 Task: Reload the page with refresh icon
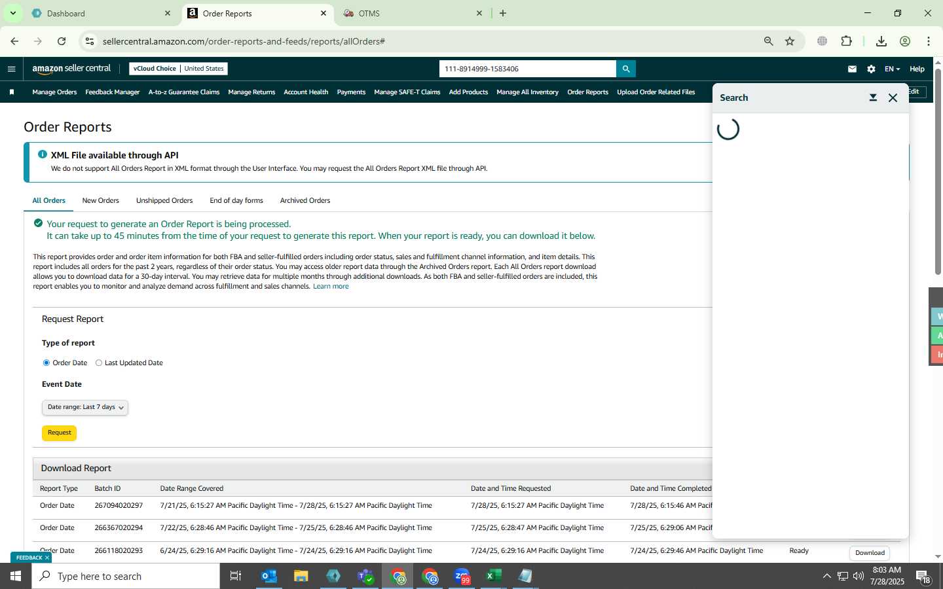coord(62,41)
